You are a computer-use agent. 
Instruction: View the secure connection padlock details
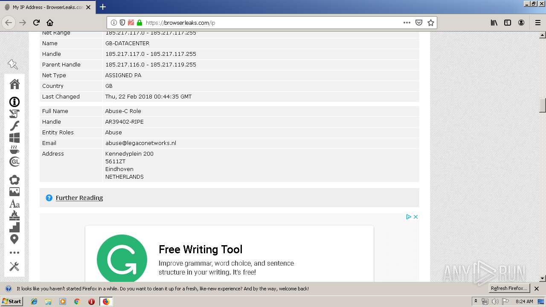click(139, 23)
